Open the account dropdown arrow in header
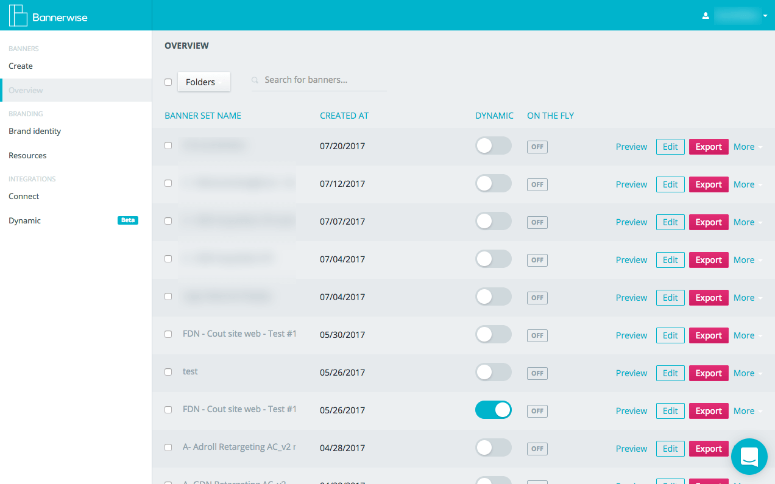The image size is (775, 484). click(765, 16)
